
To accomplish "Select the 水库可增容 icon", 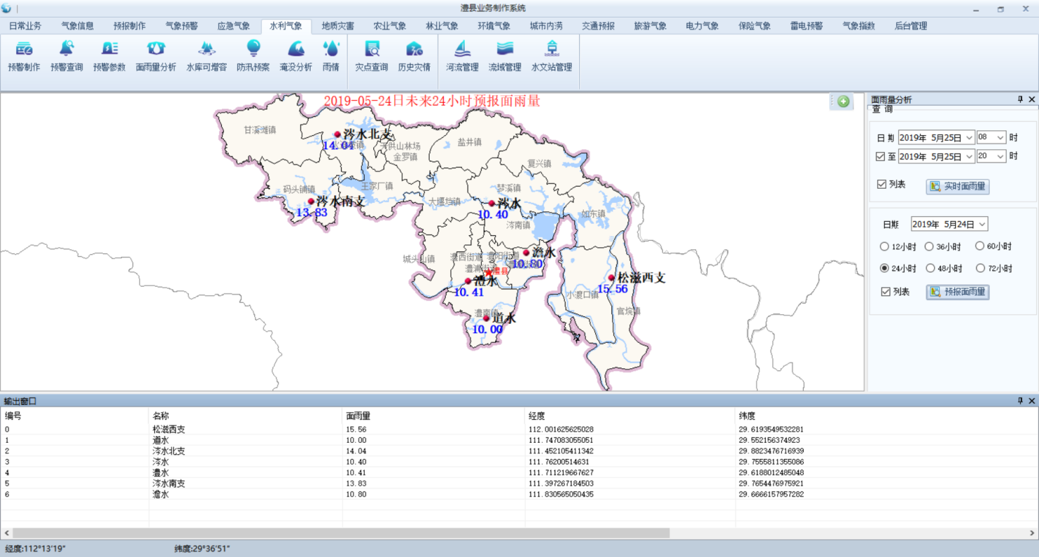I will [x=206, y=49].
